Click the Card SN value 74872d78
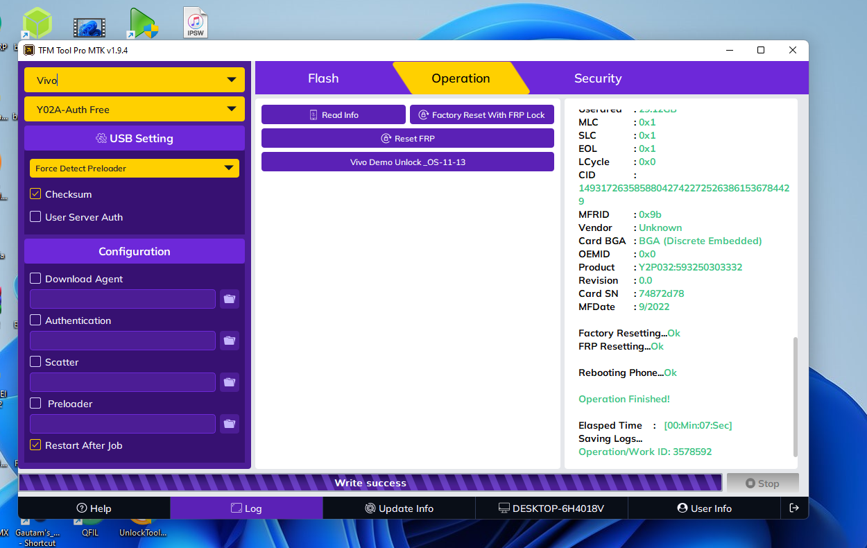 click(x=661, y=293)
